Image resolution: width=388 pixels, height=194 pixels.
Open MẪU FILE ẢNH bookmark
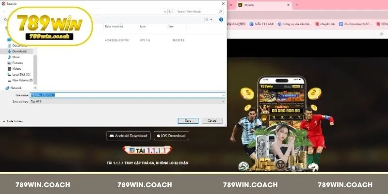click(x=262, y=24)
